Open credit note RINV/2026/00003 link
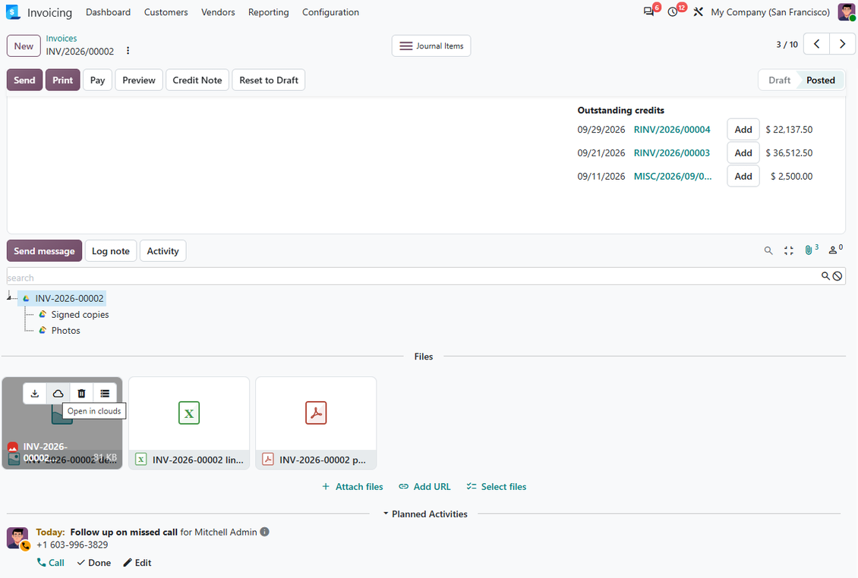Image resolution: width=858 pixels, height=578 pixels. [672, 153]
